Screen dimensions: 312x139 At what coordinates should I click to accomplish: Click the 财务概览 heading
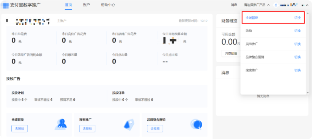coord(229,21)
